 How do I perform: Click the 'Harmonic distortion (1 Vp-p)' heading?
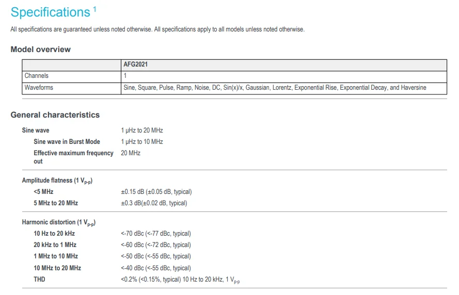(59, 222)
